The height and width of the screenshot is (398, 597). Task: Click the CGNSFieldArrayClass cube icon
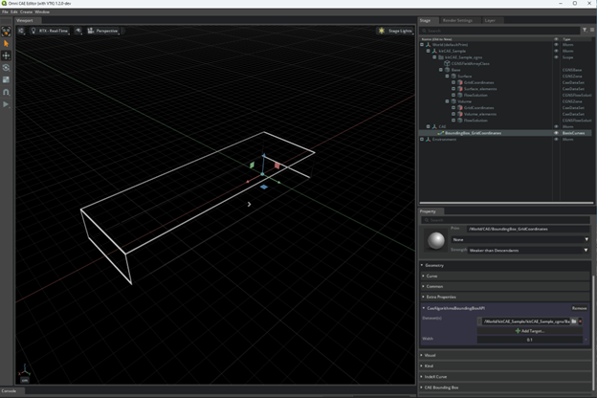(448, 63)
